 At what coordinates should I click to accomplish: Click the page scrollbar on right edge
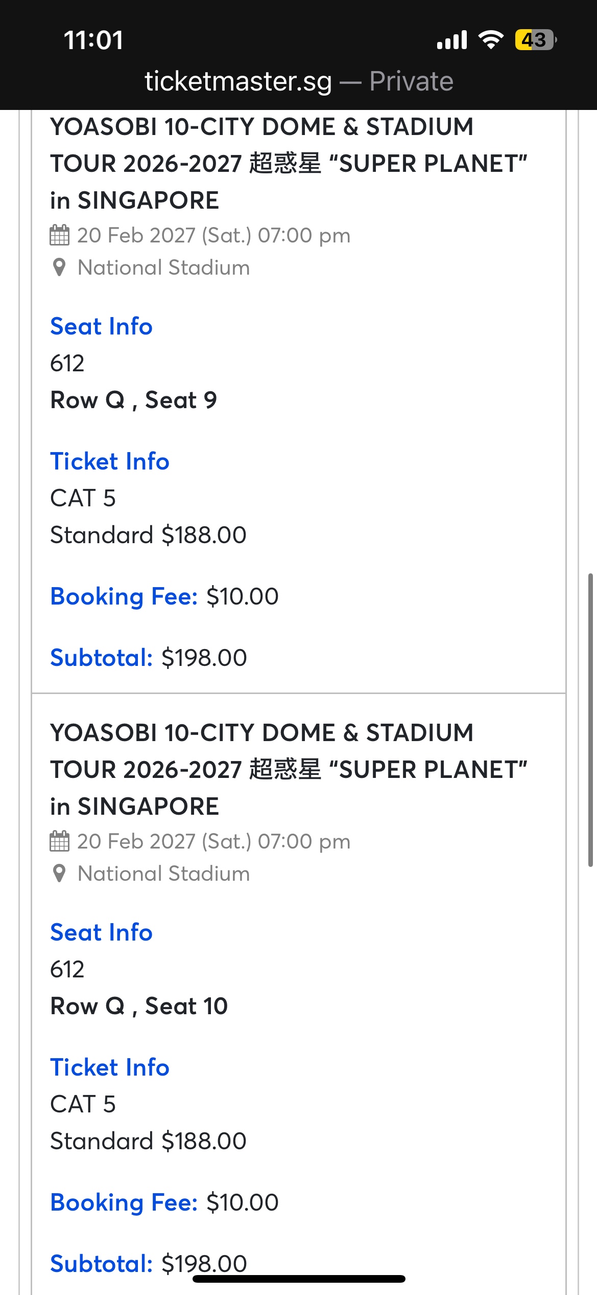point(590,720)
